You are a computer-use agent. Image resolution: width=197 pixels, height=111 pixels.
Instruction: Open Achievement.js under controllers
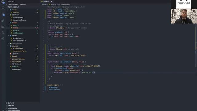18,18
